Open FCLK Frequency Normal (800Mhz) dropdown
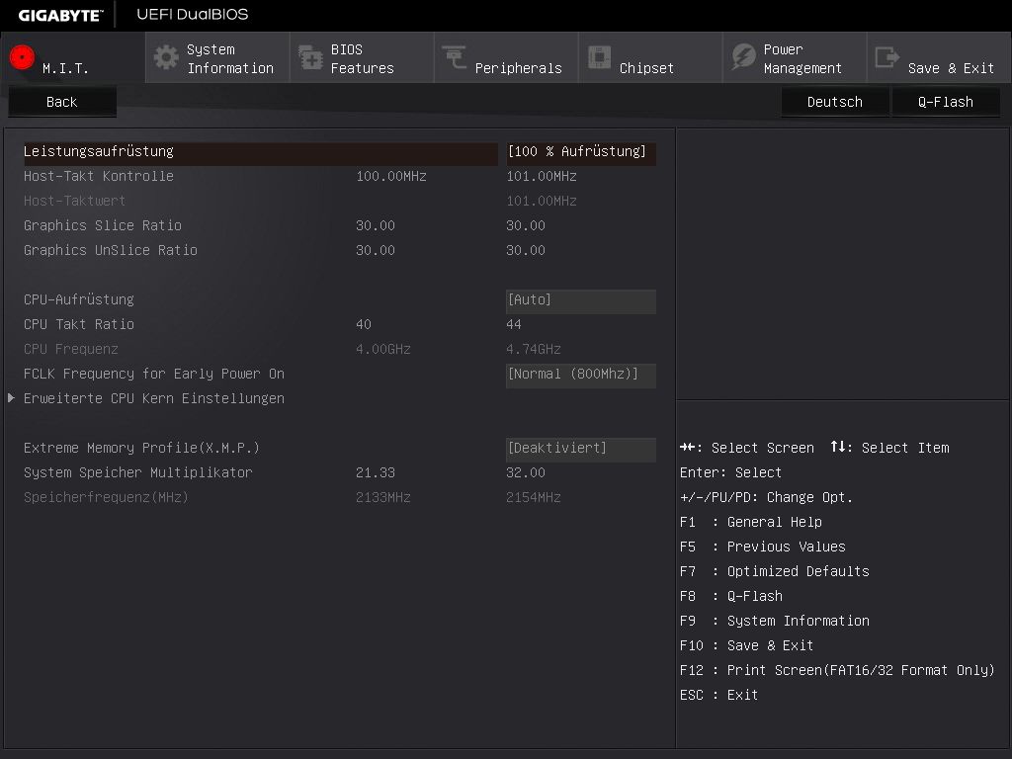 tap(581, 375)
